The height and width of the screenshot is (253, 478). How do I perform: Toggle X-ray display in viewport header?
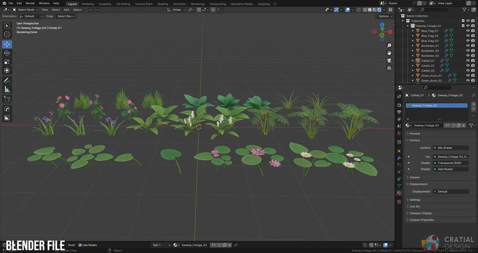pos(359,10)
